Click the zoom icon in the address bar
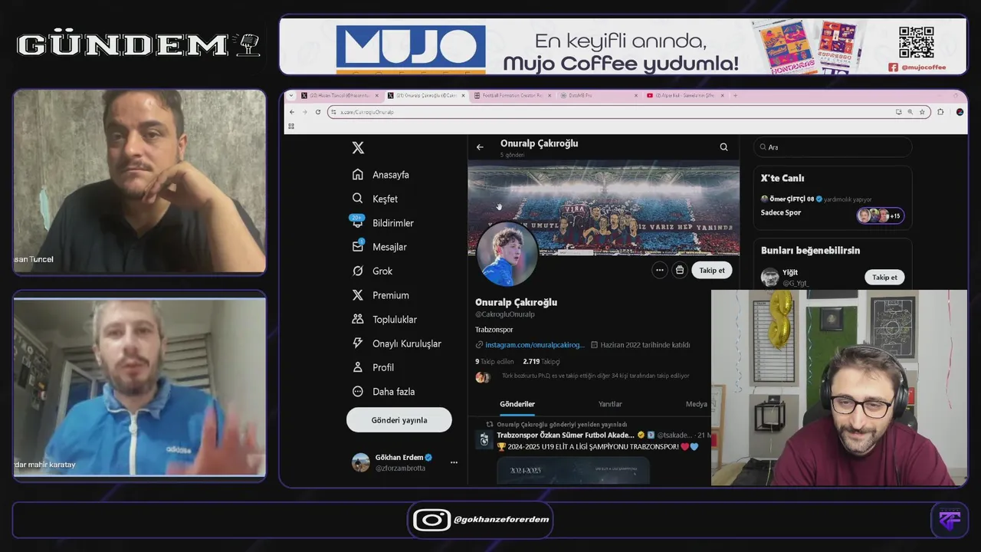The height and width of the screenshot is (552, 981). [910, 112]
